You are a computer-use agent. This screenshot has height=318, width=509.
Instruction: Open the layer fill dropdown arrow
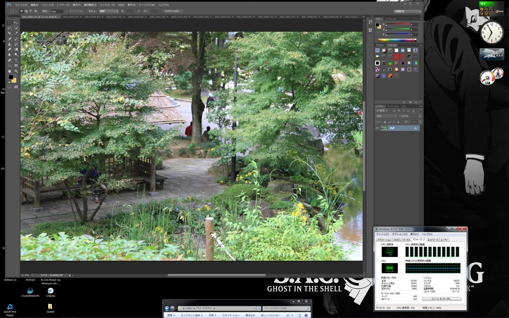pos(420,122)
